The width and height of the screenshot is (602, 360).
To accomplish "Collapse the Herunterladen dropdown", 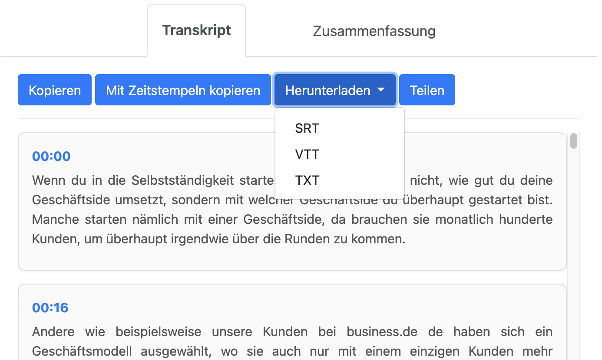I will pos(335,90).
